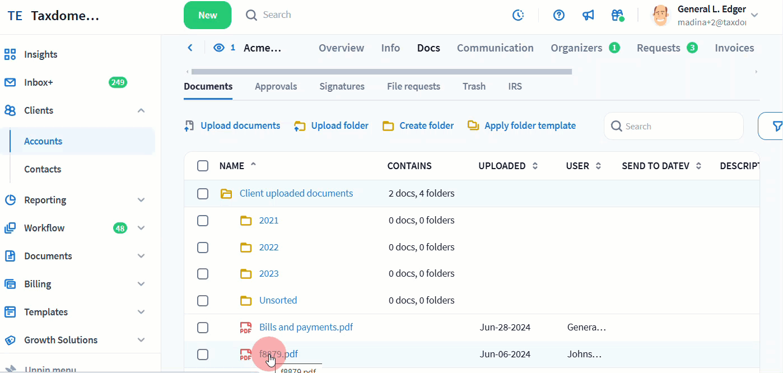Click the gift box icon
Image resolution: width=783 pixels, height=373 pixels.
coord(618,15)
